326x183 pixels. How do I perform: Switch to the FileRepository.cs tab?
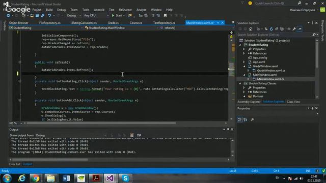50,23
